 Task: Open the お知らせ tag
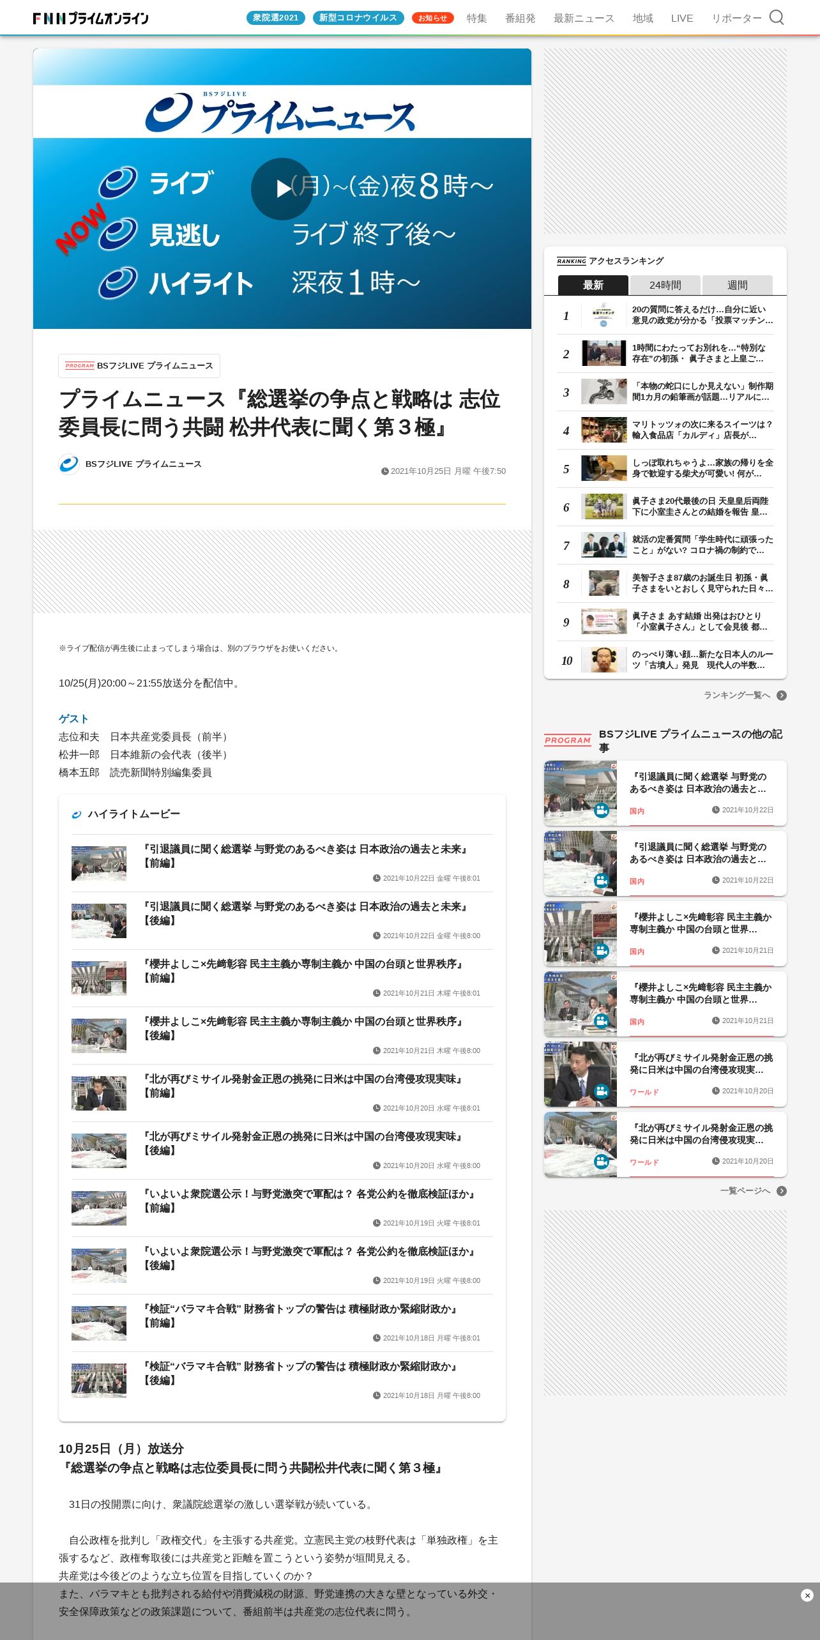point(432,18)
